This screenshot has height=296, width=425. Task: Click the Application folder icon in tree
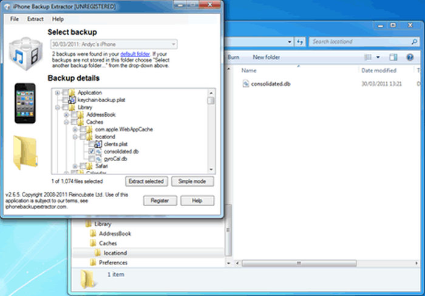point(72,92)
